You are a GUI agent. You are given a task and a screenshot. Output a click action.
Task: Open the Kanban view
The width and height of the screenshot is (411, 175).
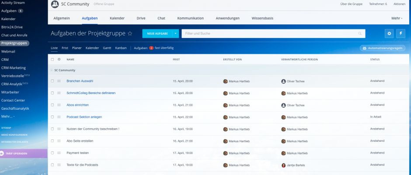pyautogui.click(x=121, y=48)
